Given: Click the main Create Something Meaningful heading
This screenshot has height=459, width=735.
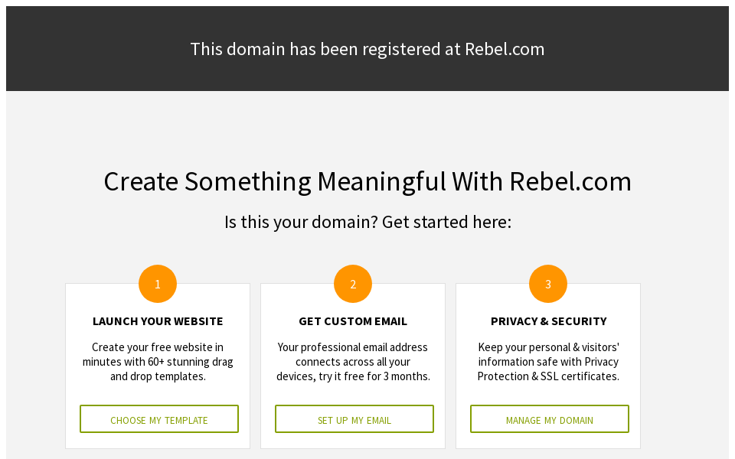Looking at the screenshot, I should (367, 181).
